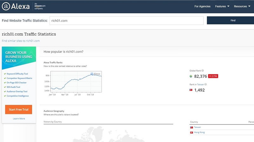Open the Taiwan country link

tap(197, 127)
